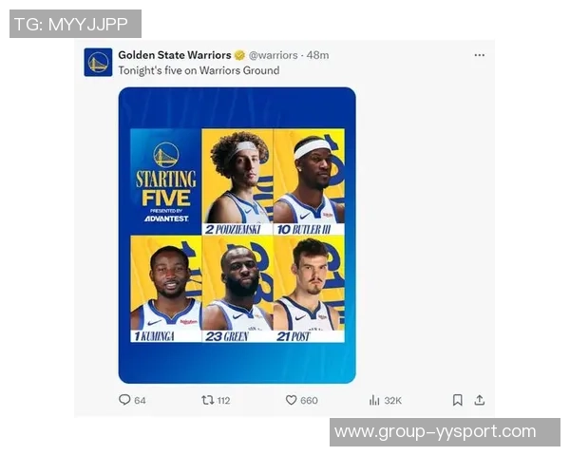This screenshot has height=456, width=570.
Task: Click the tweet text about Warriors Ground
Action: 199,70
